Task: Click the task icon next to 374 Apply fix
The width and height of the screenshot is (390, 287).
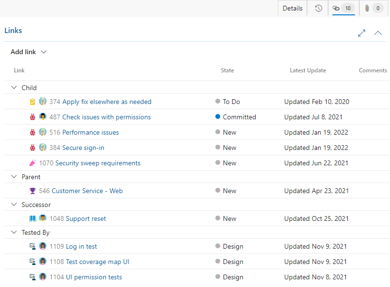Action: coord(32,102)
